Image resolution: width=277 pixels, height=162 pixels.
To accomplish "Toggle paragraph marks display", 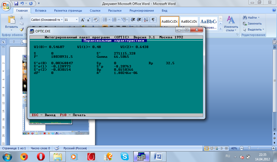I will tap(153, 19).
